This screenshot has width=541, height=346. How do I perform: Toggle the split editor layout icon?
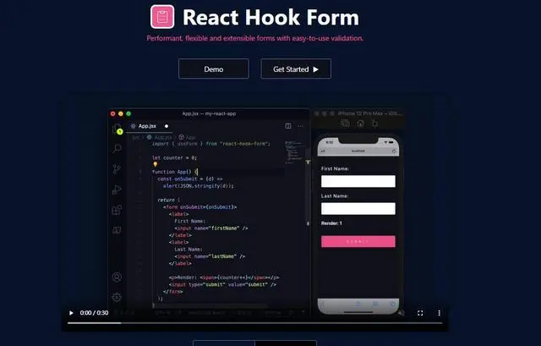(x=288, y=125)
